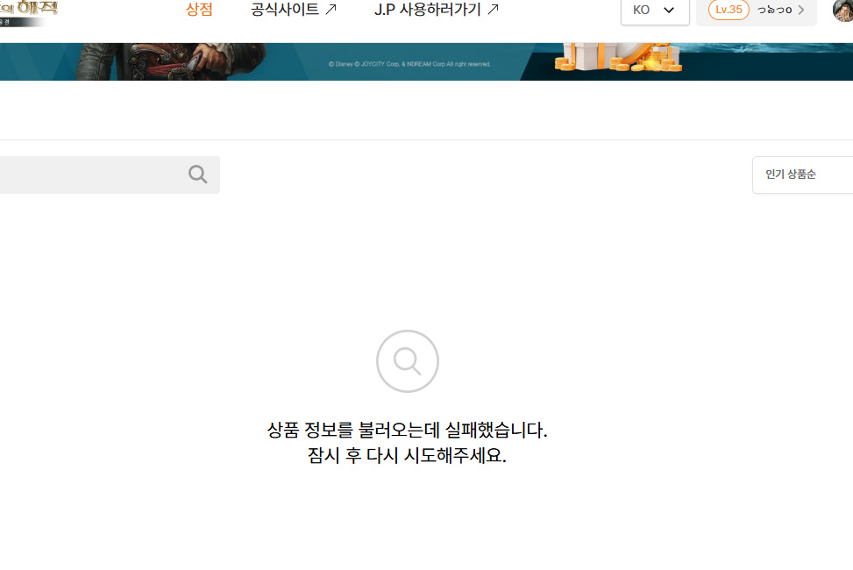Click the external arrow next to 공식사이트

tap(331, 10)
